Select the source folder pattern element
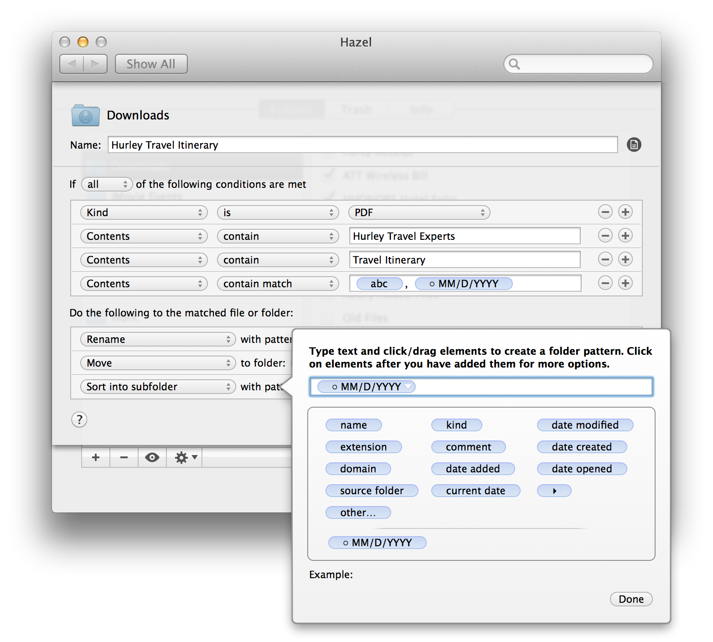Image resolution: width=713 pixels, height=642 pixels. pos(372,491)
